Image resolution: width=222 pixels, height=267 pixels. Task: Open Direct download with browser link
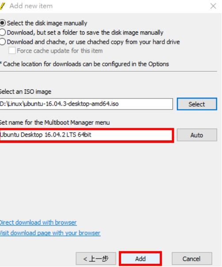[x=38, y=222]
